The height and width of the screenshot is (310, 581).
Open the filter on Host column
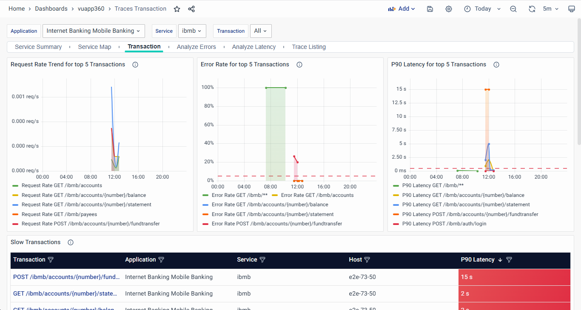tap(367, 260)
